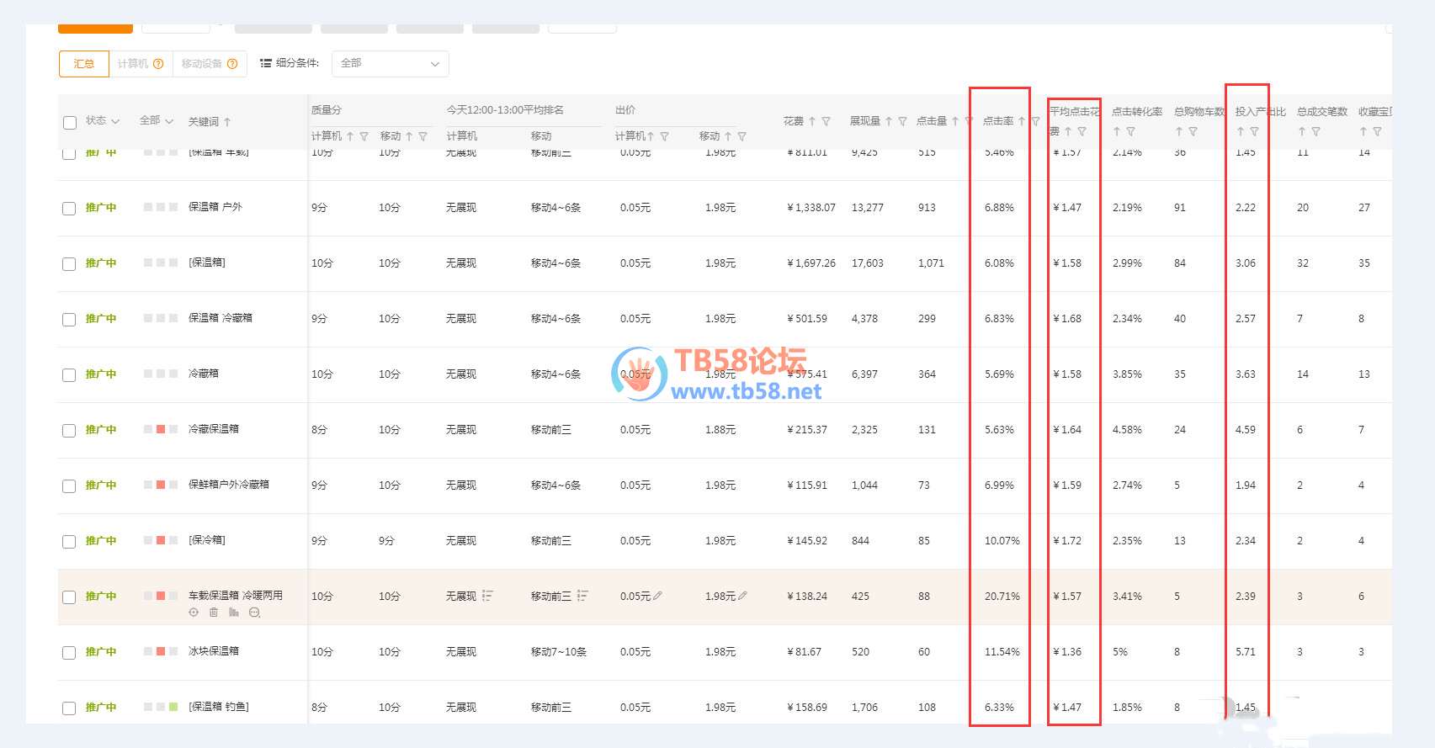
Task: Tick the select-all checkbox in the table header
Action: click(x=70, y=123)
